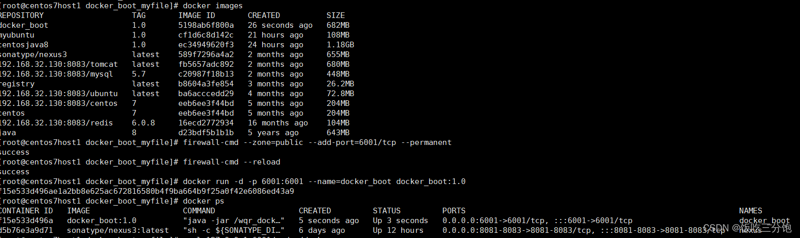Click the docker run -d -p 6001:6001 command
The height and width of the screenshot is (238, 800).
tap(324, 181)
